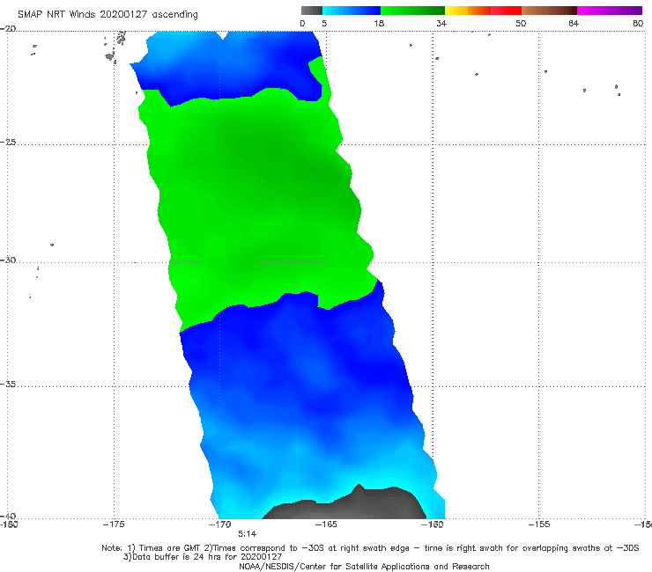This screenshot has width=652, height=572.
Task: Click the magenta-purple segment of the color bar
Action: pos(610,11)
